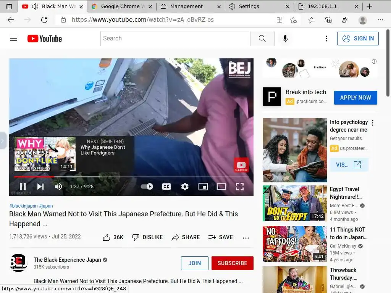The image size is (391, 293).
Task: Add this page to favorites star-plus
Action: pos(294,20)
